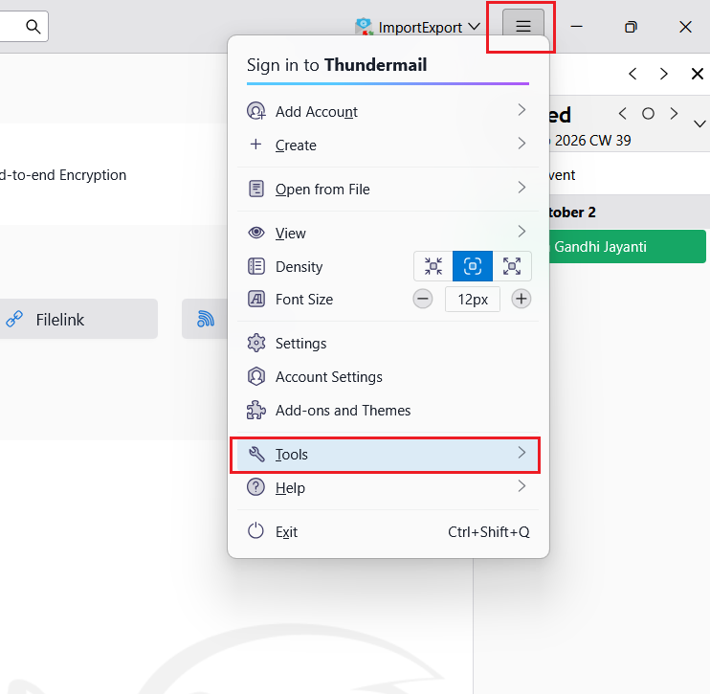Click the Add Account icon

tap(255, 111)
